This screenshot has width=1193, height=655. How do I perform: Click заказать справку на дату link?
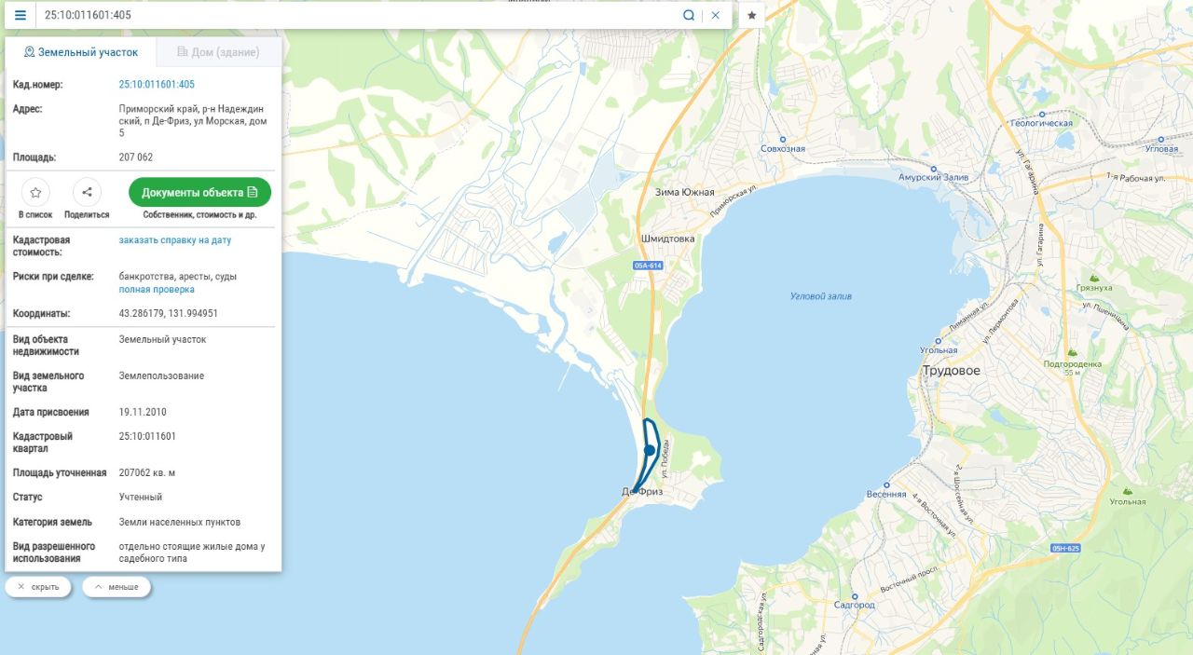175,240
